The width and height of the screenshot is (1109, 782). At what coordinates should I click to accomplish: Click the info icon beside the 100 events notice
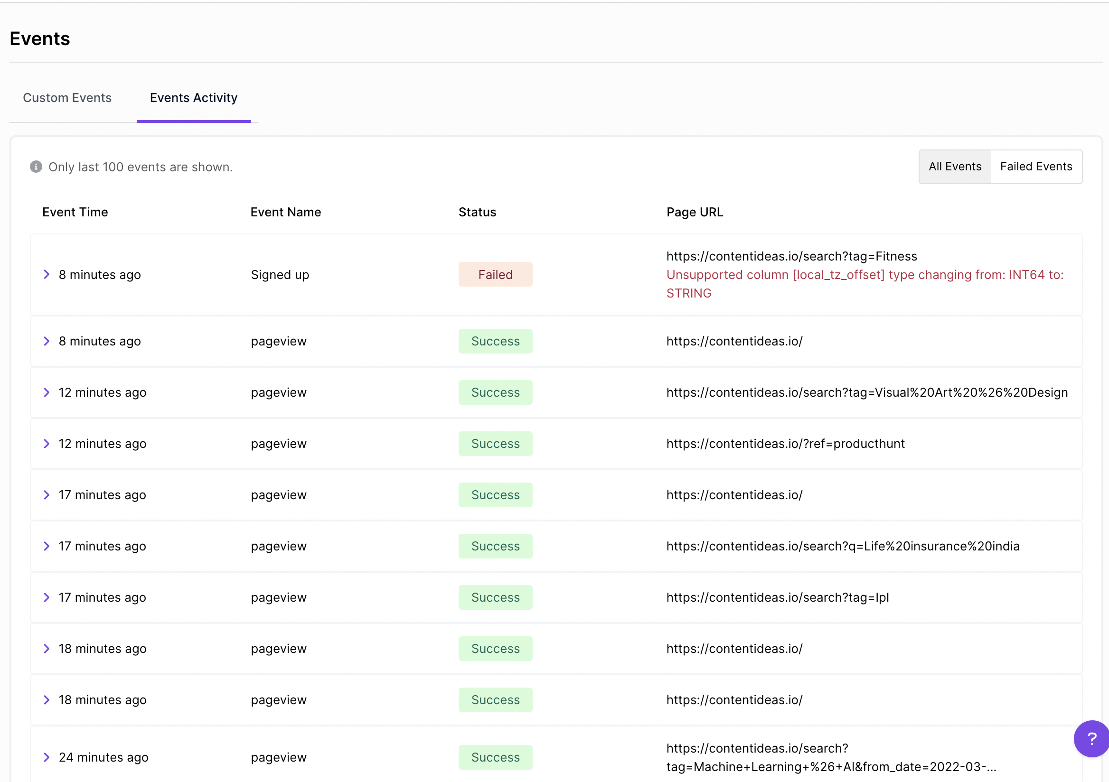click(x=36, y=167)
